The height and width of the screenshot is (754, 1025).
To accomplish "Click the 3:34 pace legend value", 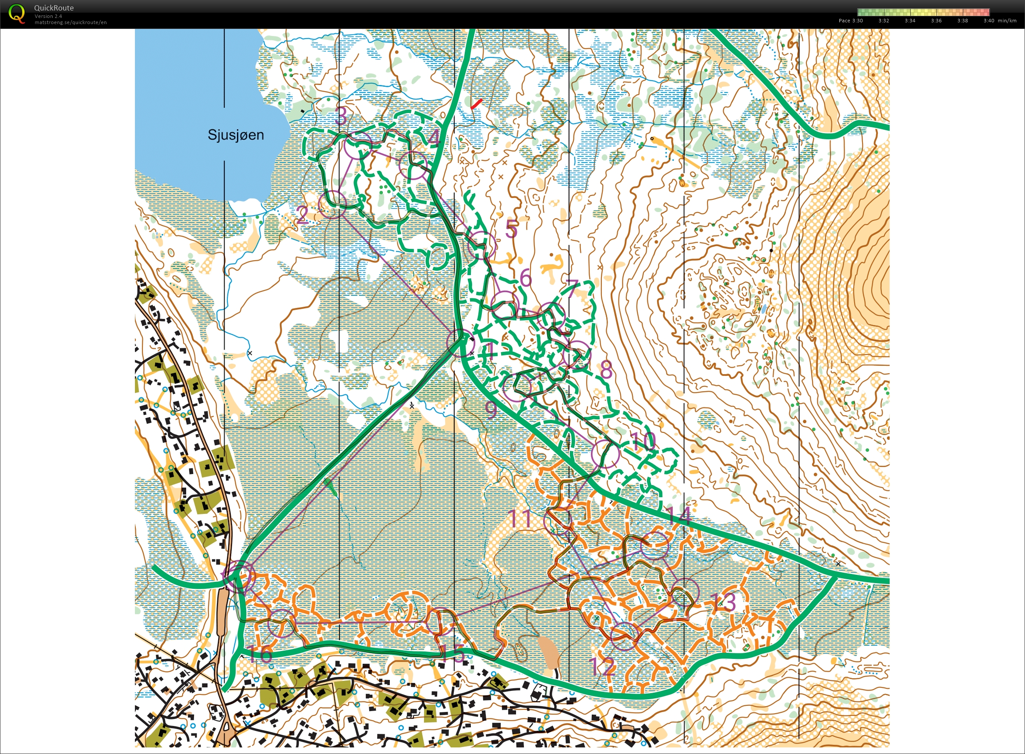I will [910, 21].
